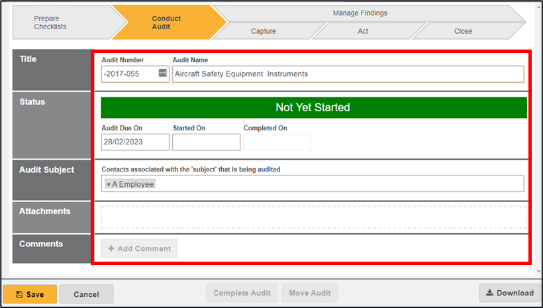Open the Act step
This screenshot has width=543, height=308.
[363, 31]
